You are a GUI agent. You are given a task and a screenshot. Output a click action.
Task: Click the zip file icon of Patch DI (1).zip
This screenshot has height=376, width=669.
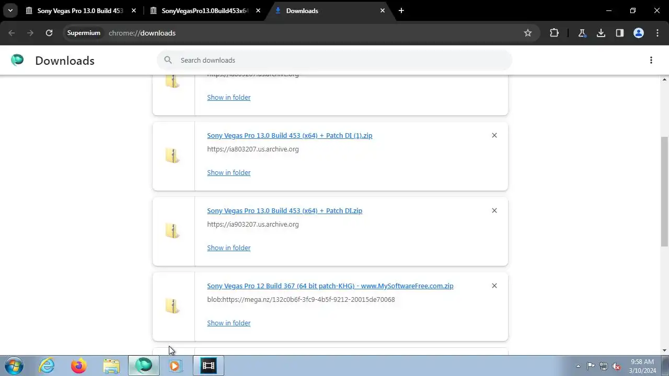(x=173, y=156)
